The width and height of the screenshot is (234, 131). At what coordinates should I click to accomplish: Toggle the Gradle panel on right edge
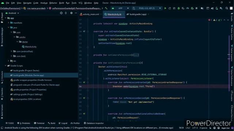click(x=232, y=17)
